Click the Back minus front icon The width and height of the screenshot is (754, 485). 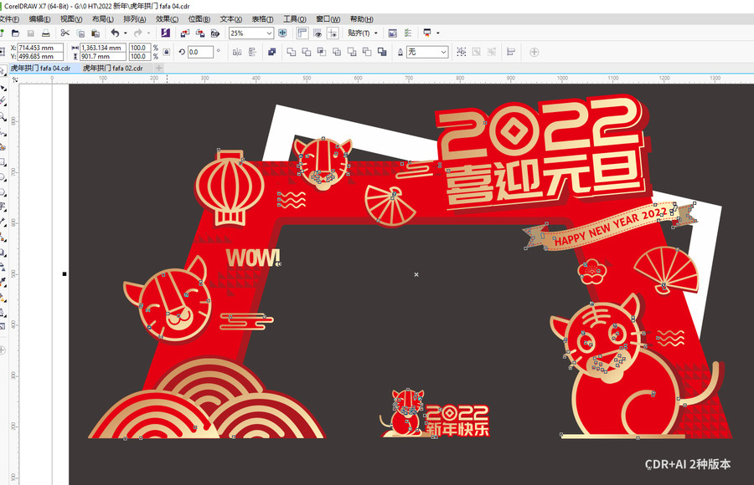[367, 52]
